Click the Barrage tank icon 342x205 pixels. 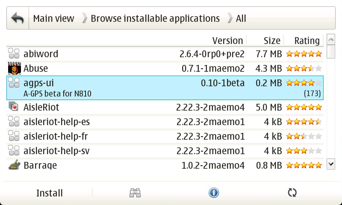click(x=14, y=165)
